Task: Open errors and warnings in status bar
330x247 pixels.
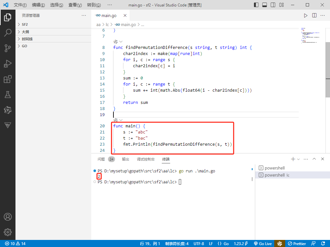Action: [x=15, y=244]
